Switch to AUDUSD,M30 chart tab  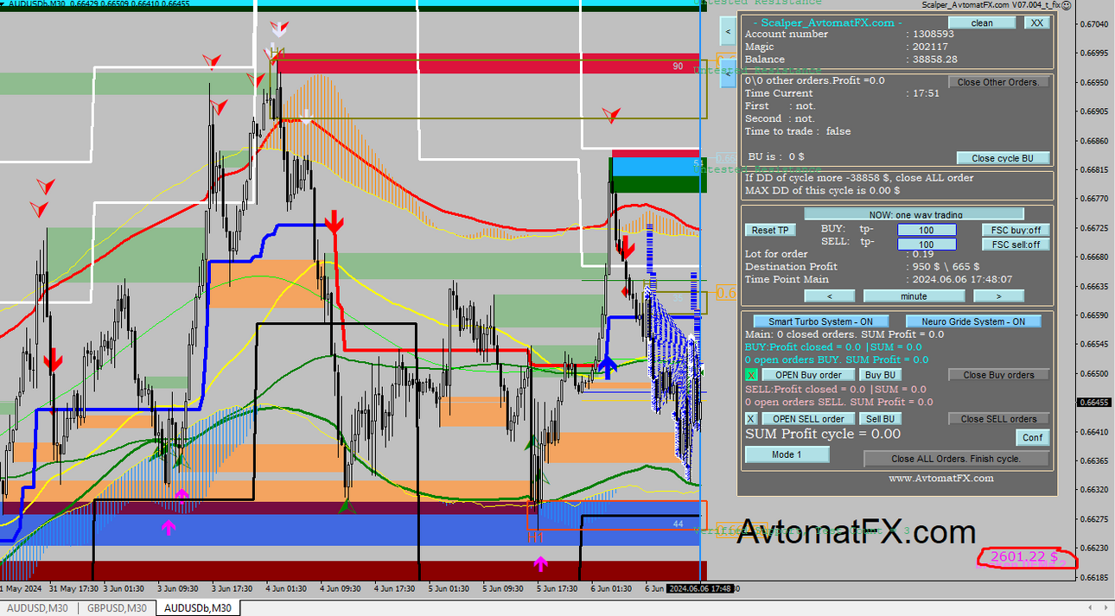click(x=37, y=608)
